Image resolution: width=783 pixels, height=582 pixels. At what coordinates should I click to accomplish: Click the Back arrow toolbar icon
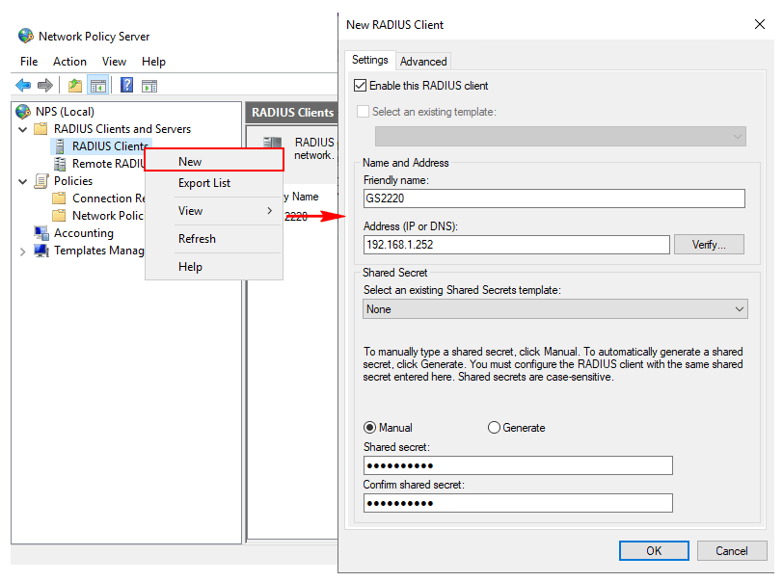tap(23, 86)
